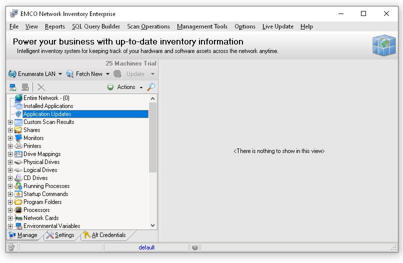Image resolution: width=403 pixels, height=263 pixels.
Task: Click the tree vertical scrollbar thumb
Action: (x=152, y=137)
